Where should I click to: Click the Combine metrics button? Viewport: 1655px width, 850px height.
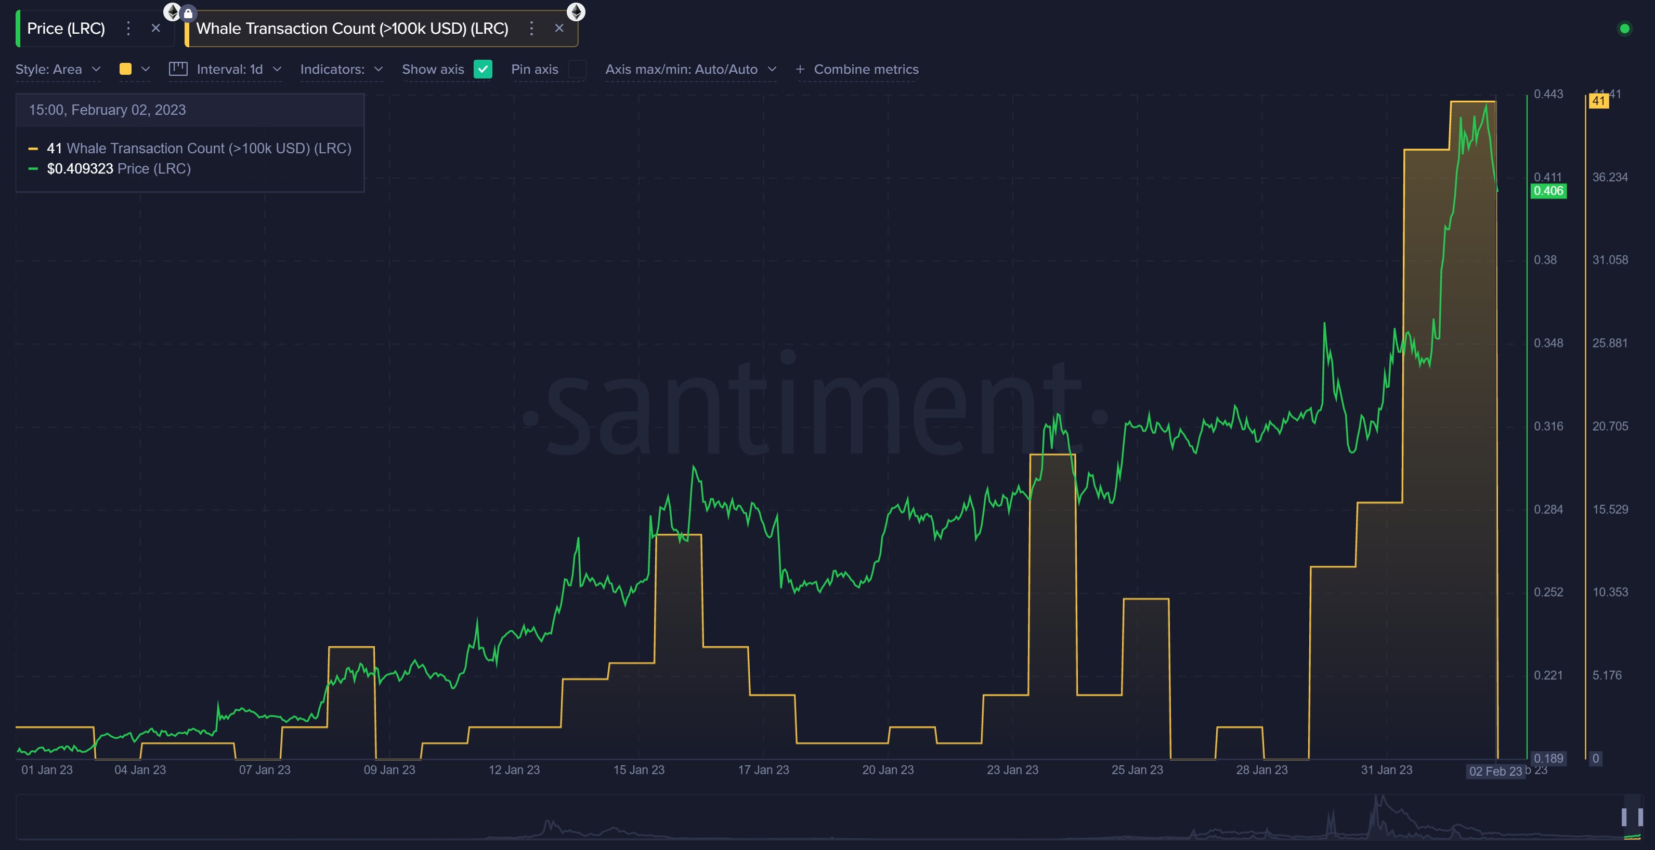click(865, 69)
